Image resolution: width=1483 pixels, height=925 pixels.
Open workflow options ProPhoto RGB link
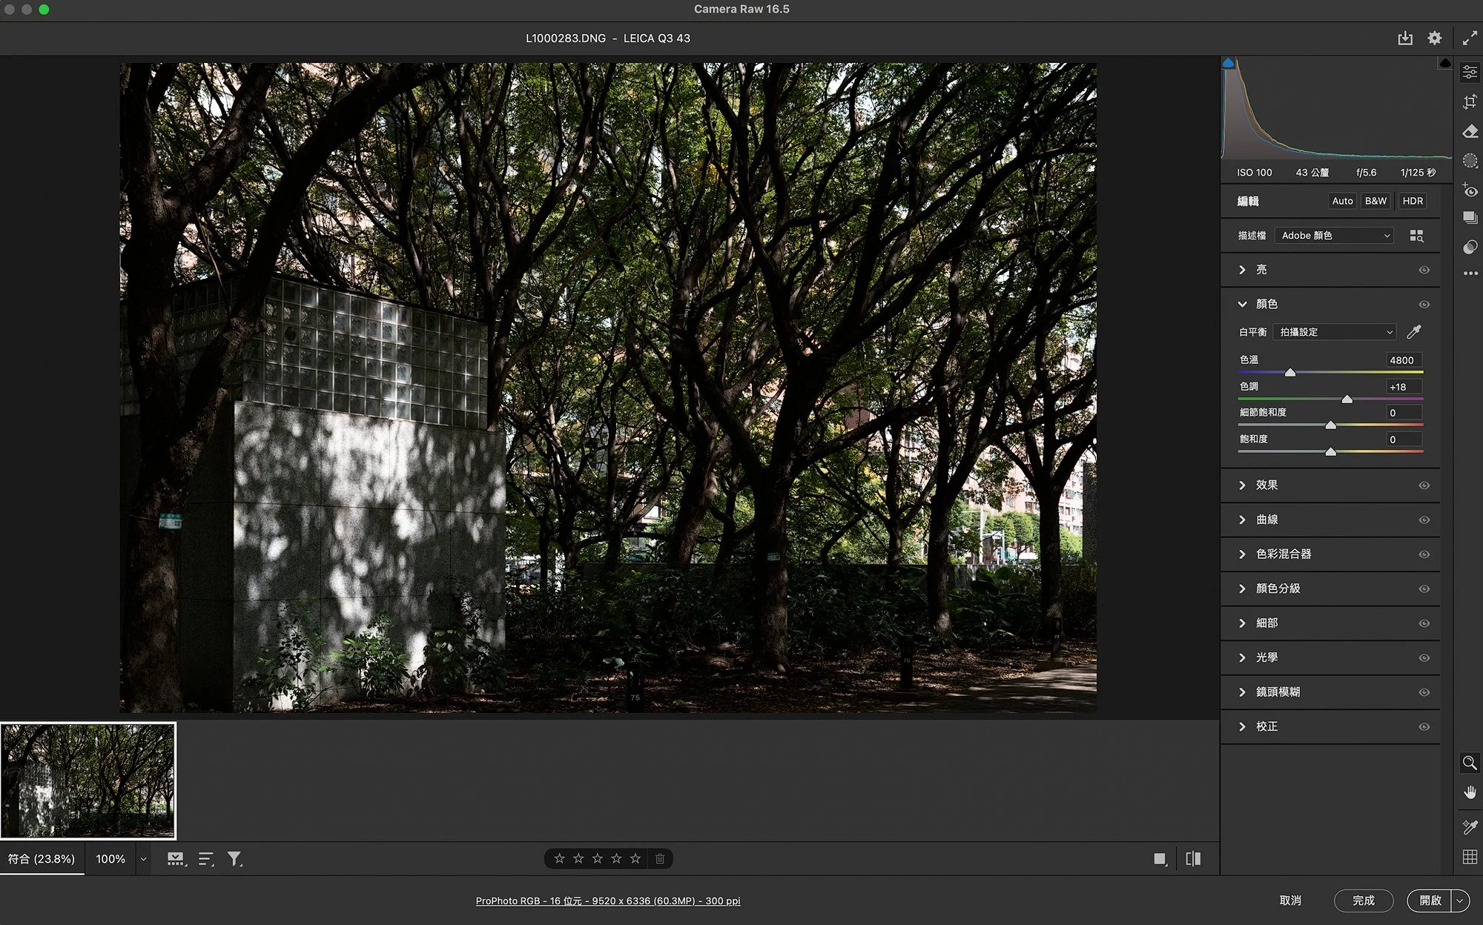[x=607, y=901]
